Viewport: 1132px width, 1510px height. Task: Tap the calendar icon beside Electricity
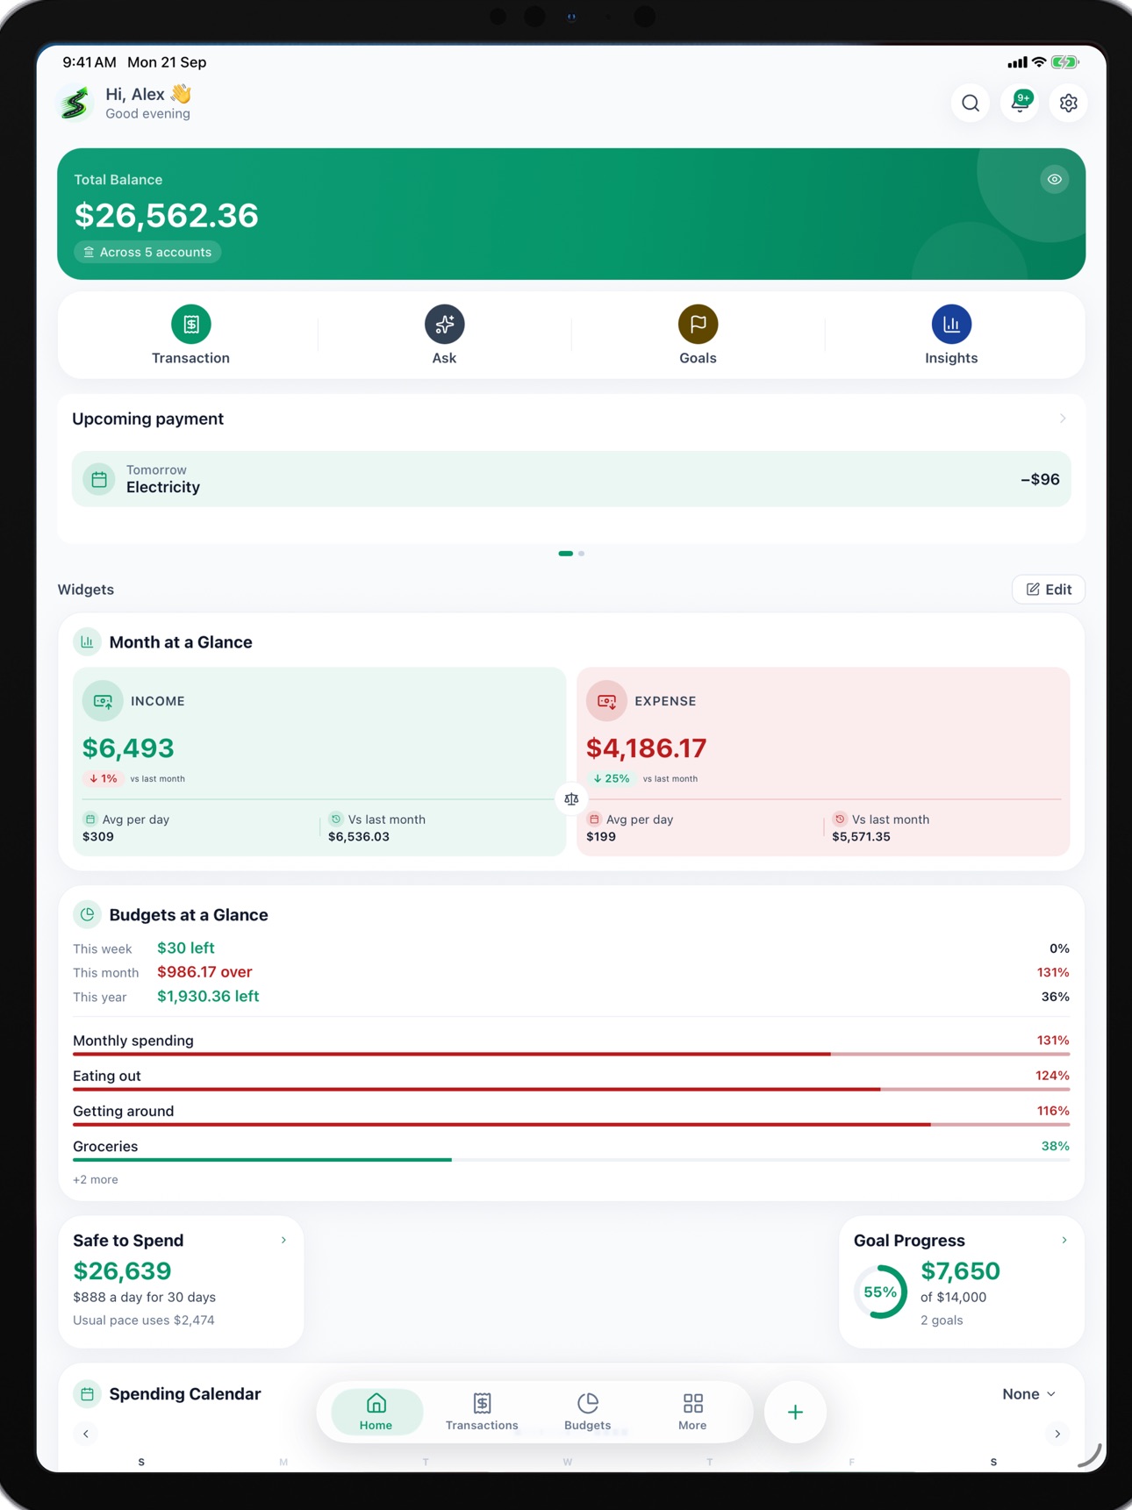tap(99, 479)
